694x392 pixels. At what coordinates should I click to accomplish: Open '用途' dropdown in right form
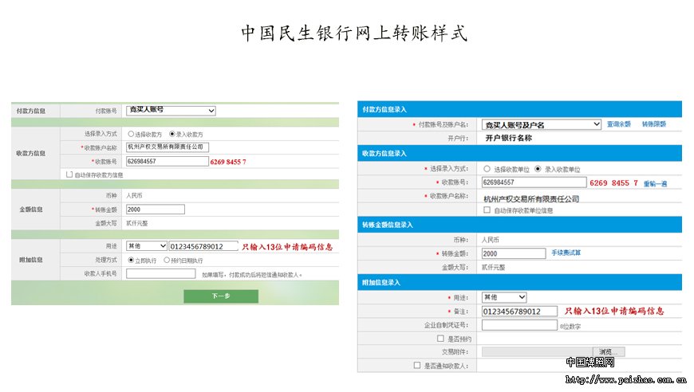504,297
